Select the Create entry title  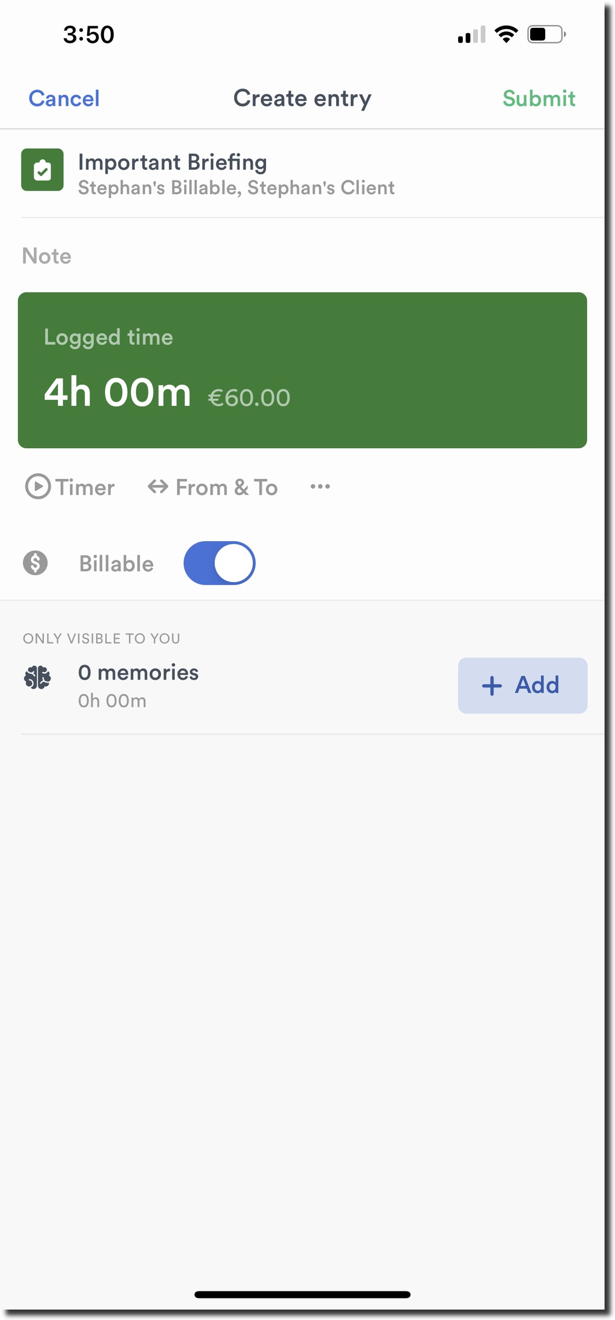coord(303,98)
